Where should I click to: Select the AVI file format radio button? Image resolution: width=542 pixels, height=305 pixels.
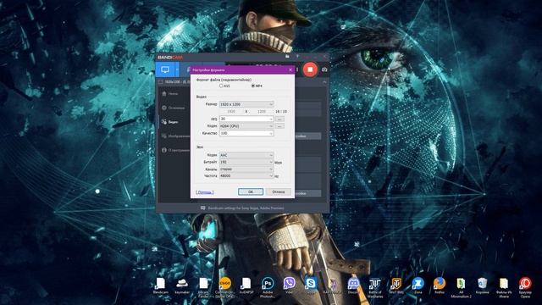(x=221, y=86)
